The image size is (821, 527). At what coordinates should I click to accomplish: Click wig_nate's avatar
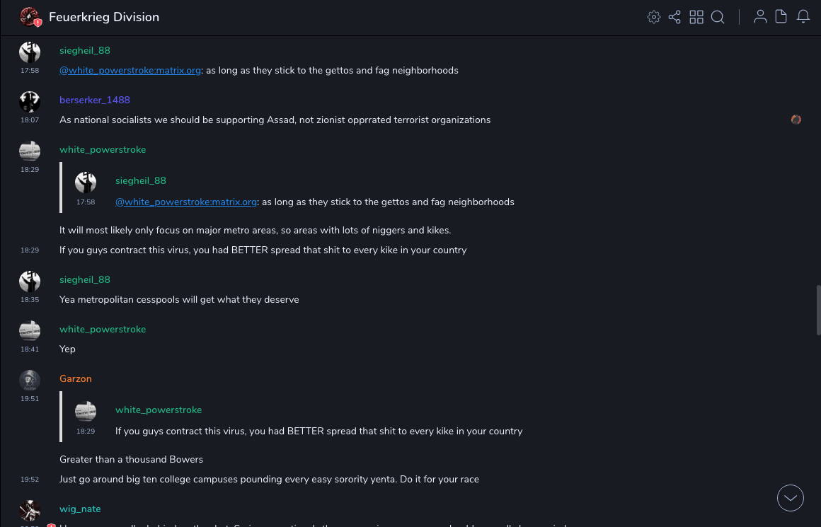[30, 511]
